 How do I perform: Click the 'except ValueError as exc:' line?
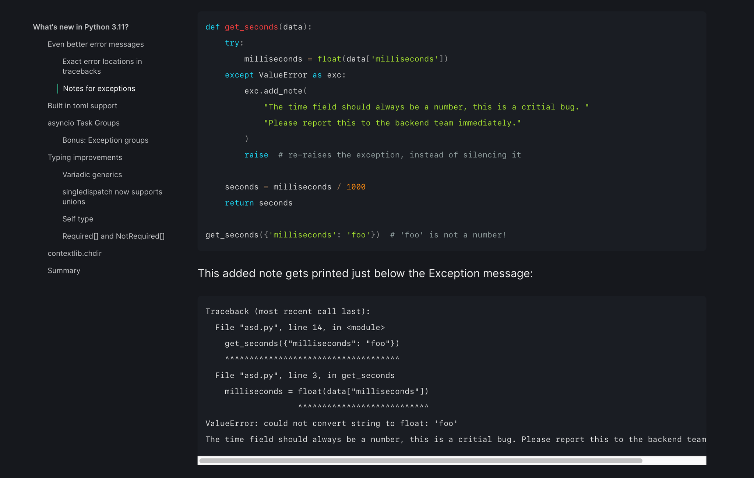click(x=285, y=75)
